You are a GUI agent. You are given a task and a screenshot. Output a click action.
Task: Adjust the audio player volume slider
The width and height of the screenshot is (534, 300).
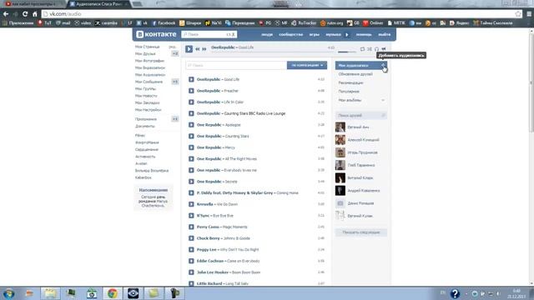(347, 52)
